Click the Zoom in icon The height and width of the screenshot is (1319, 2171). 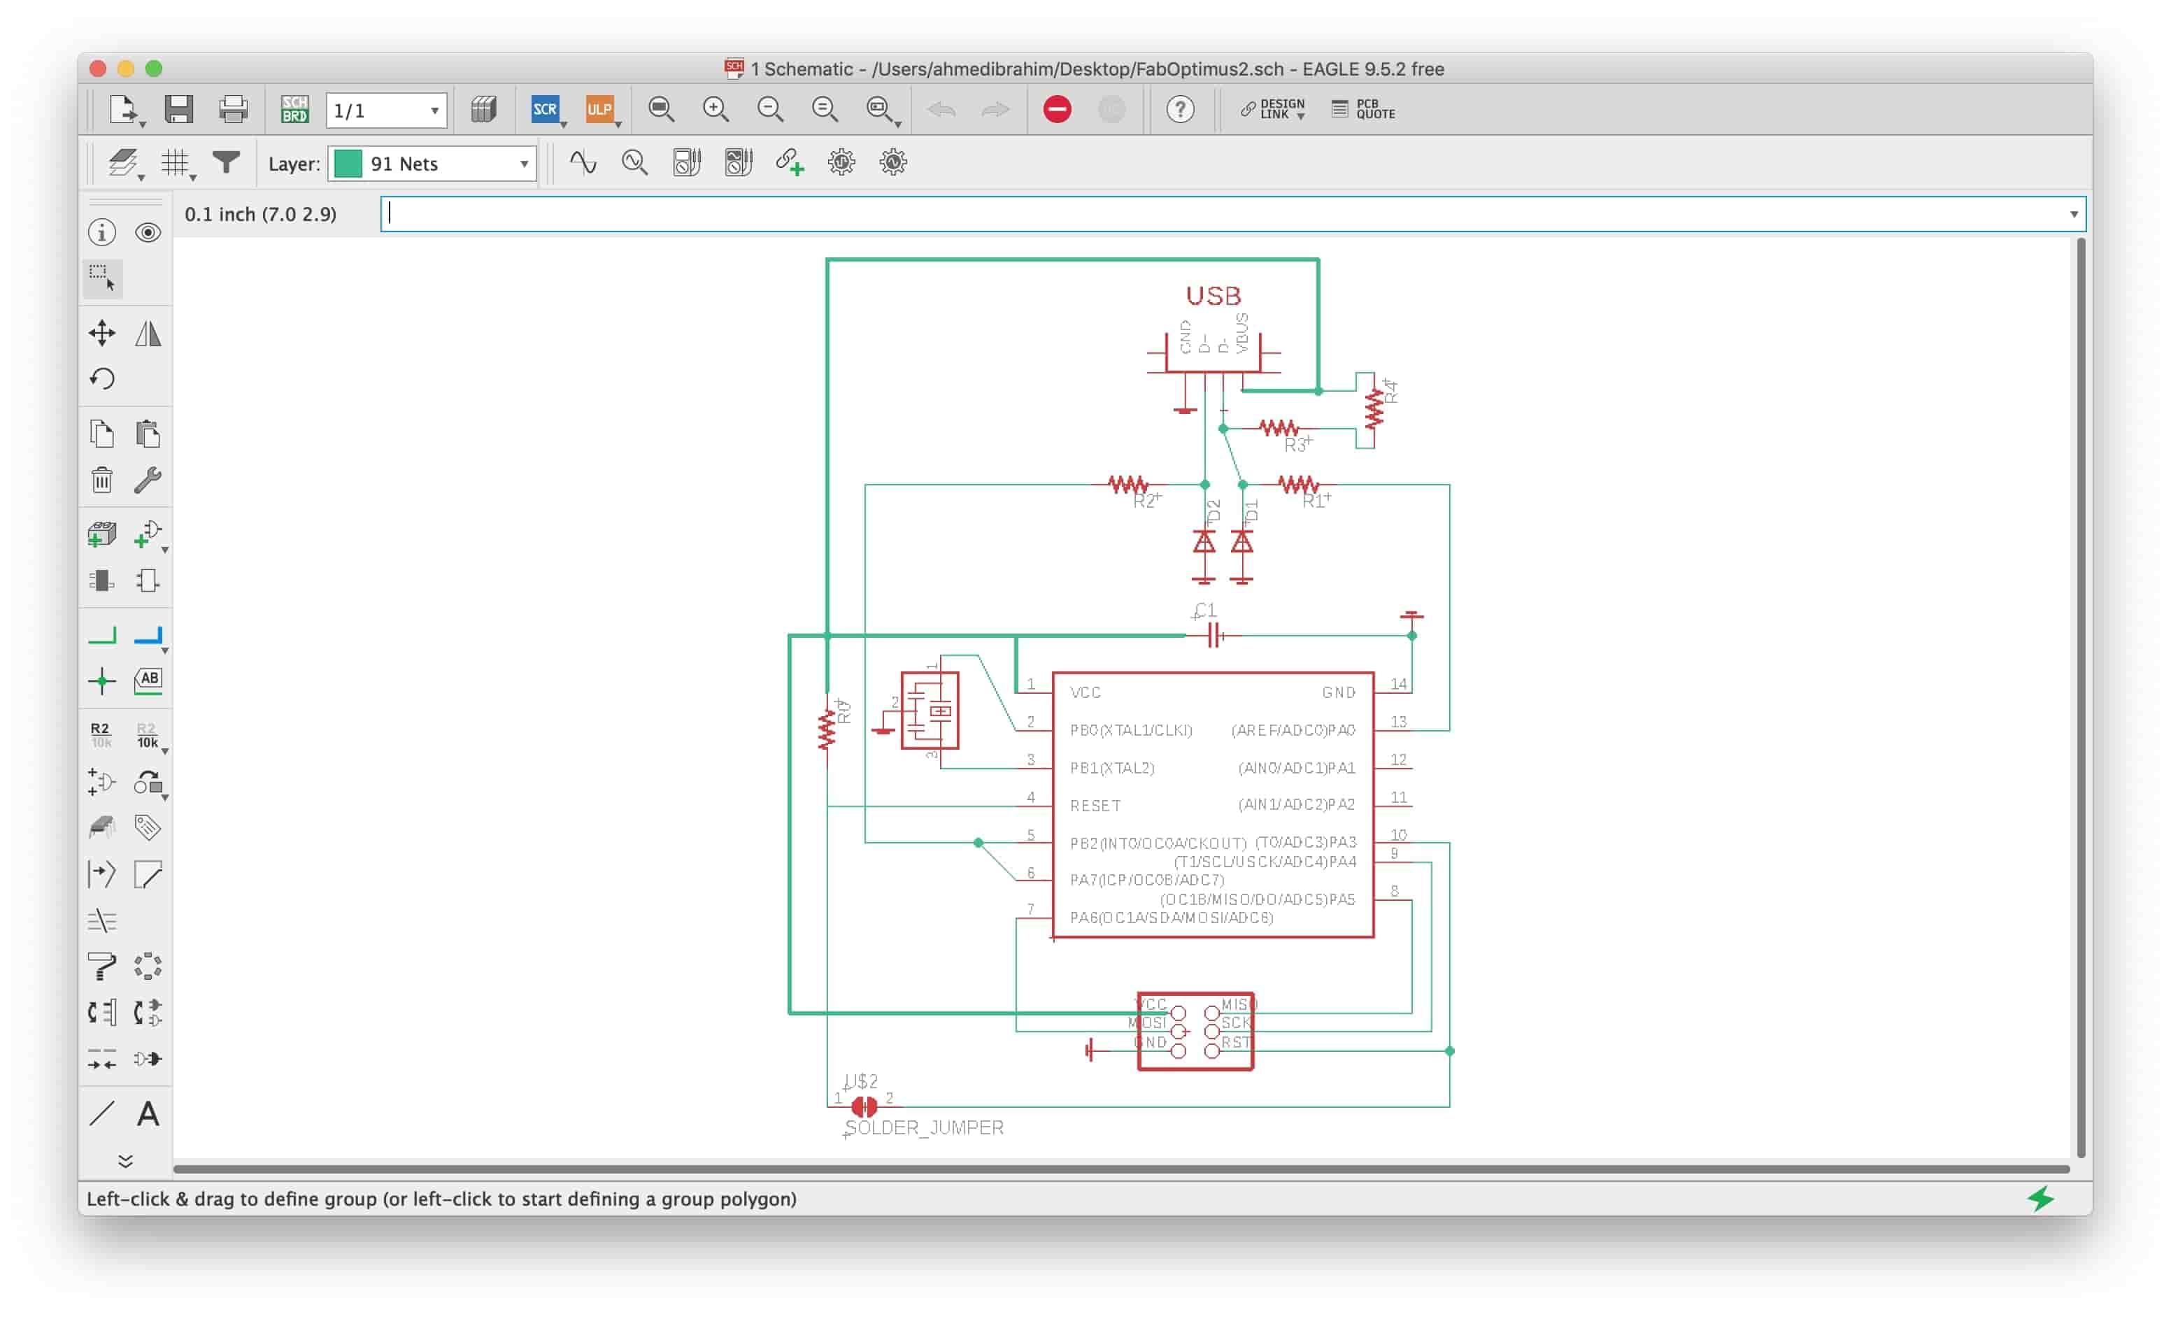click(x=716, y=109)
